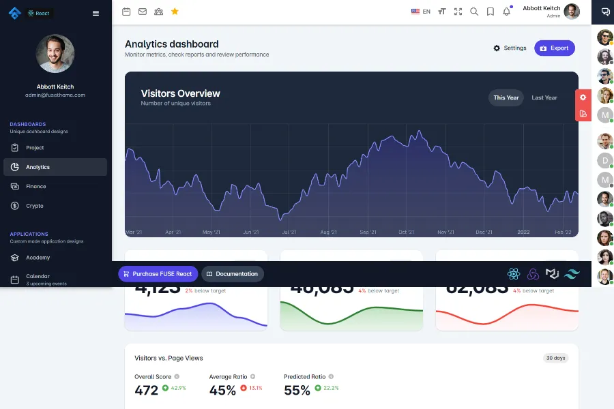
Task: Click the yellow star shortcuts icon
Action: pos(175,12)
